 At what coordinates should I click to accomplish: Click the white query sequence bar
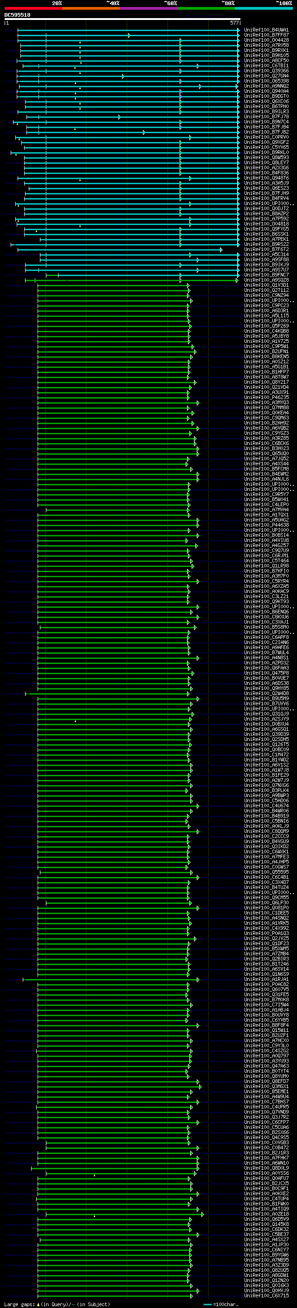123,19
